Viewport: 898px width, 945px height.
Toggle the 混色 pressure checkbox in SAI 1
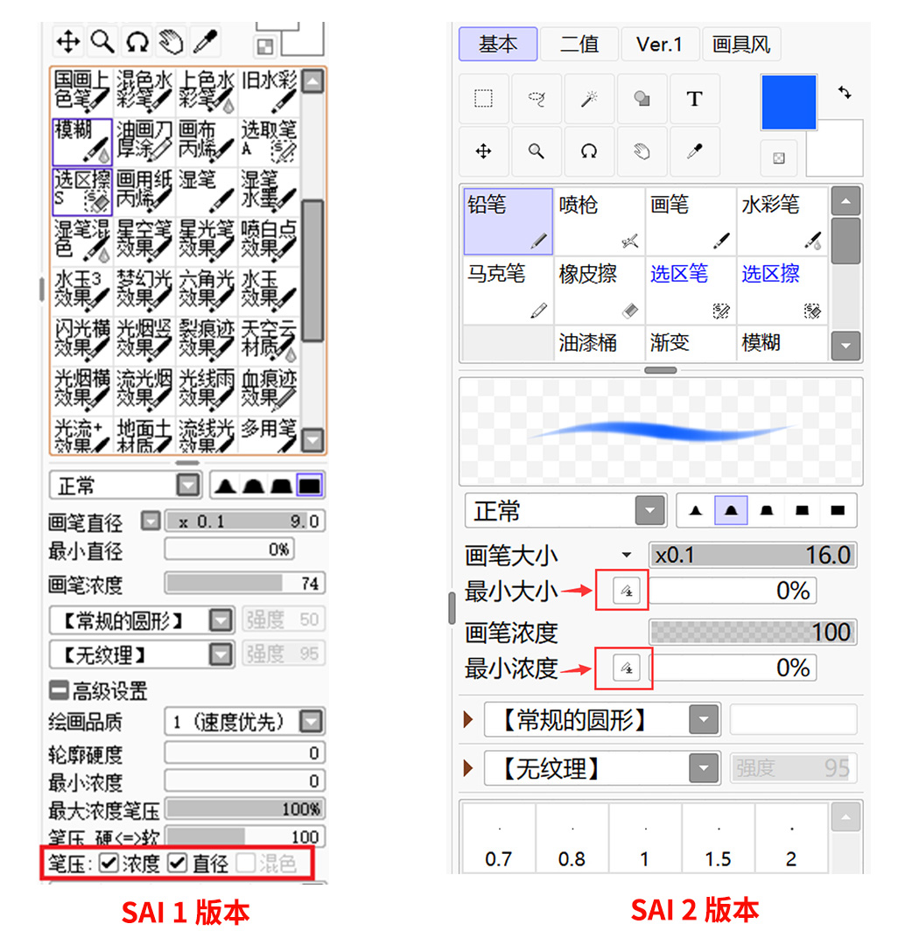point(246,863)
